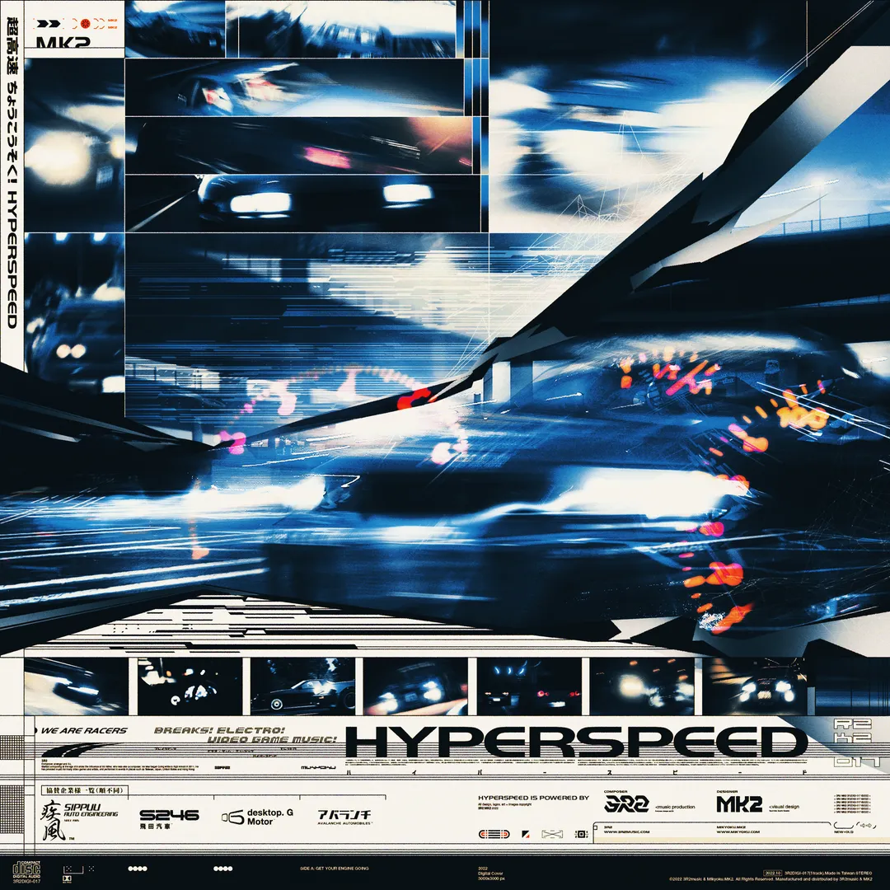Select the first thumbnail in the film strip
Screen dimensions: 890x890
tap(76, 686)
